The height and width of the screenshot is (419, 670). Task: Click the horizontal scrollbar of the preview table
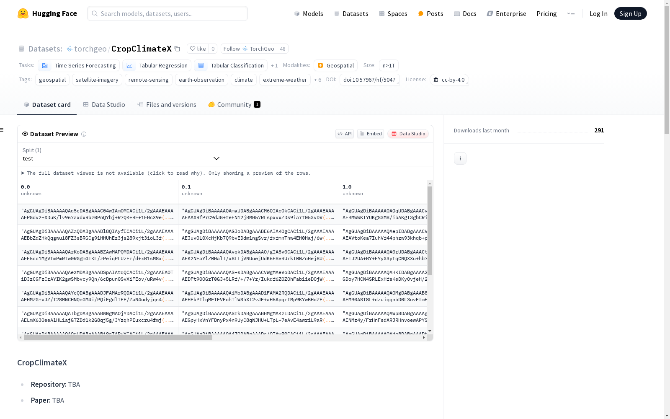[x=118, y=337]
